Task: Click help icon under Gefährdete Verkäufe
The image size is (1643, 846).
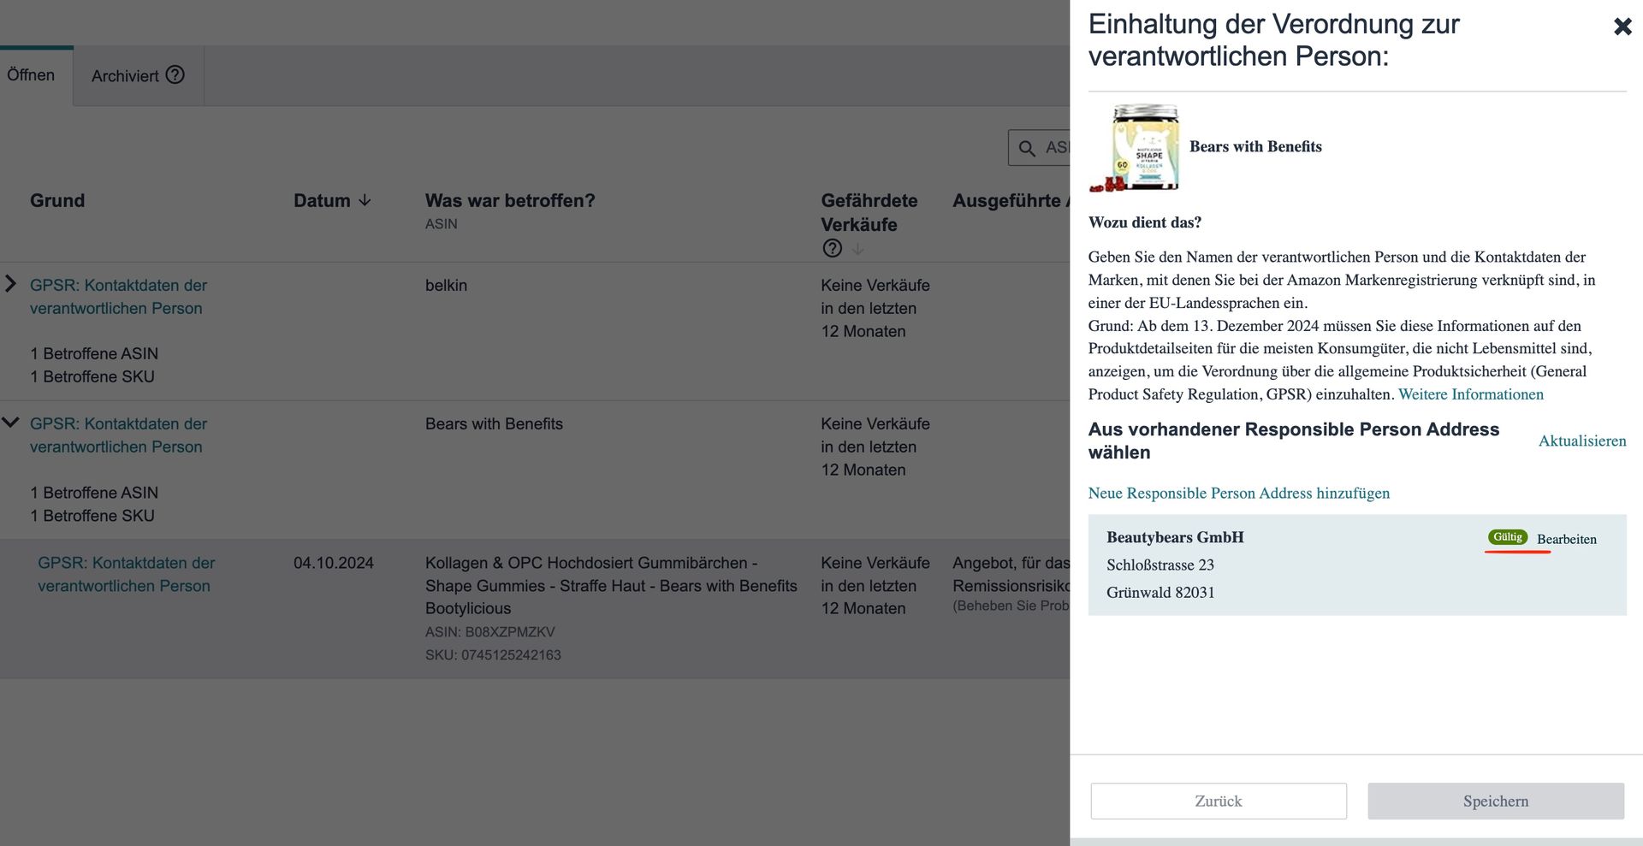Action: point(832,248)
